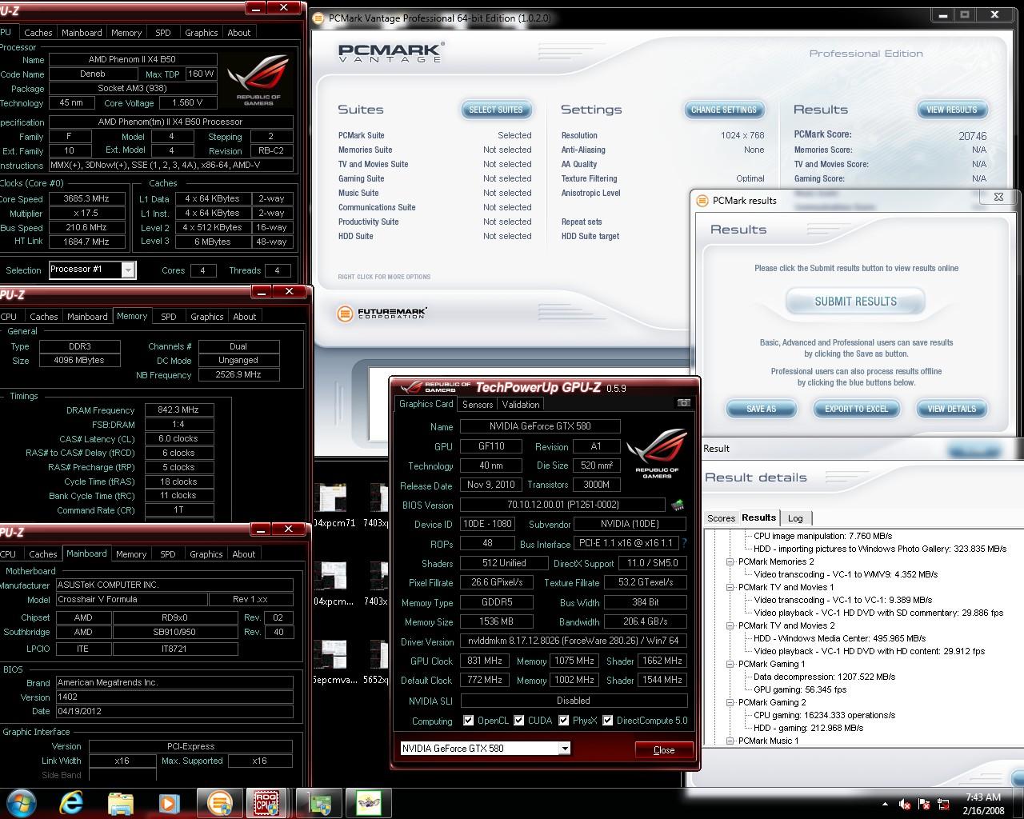Open the Scores tab in Result details

pos(721,518)
